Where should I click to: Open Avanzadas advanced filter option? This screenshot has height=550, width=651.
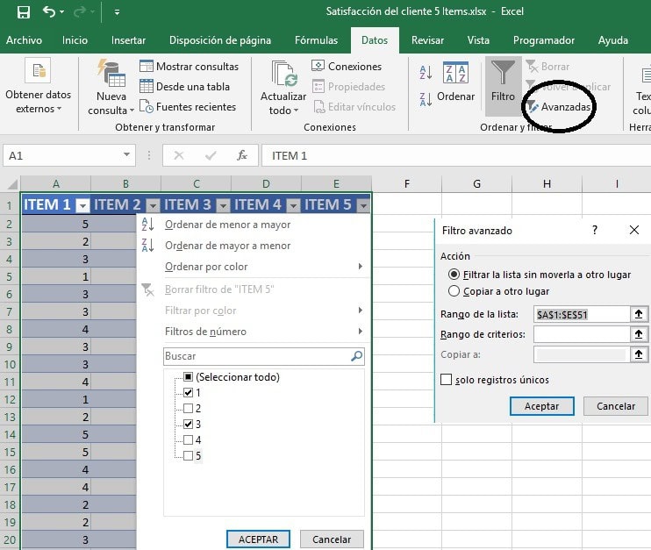(565, 106)
